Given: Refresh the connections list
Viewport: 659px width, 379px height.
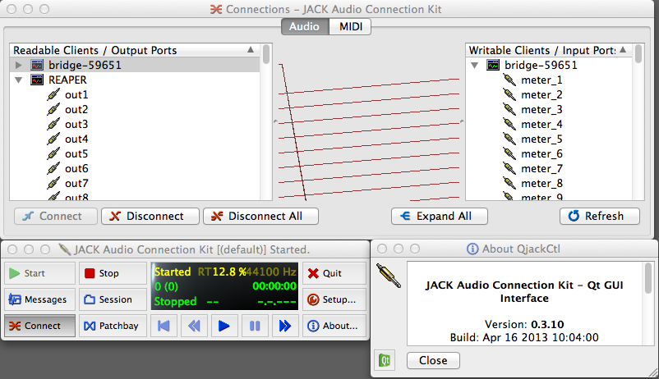Looking at the screenshot, I should 600,216.
